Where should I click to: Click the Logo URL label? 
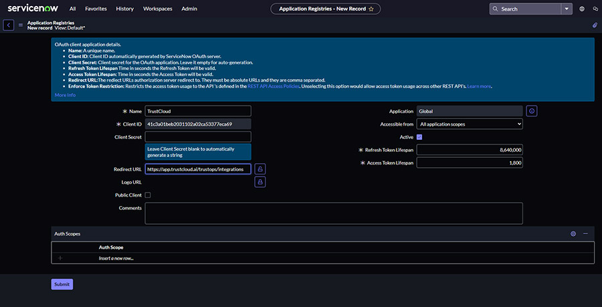[132, 182]
